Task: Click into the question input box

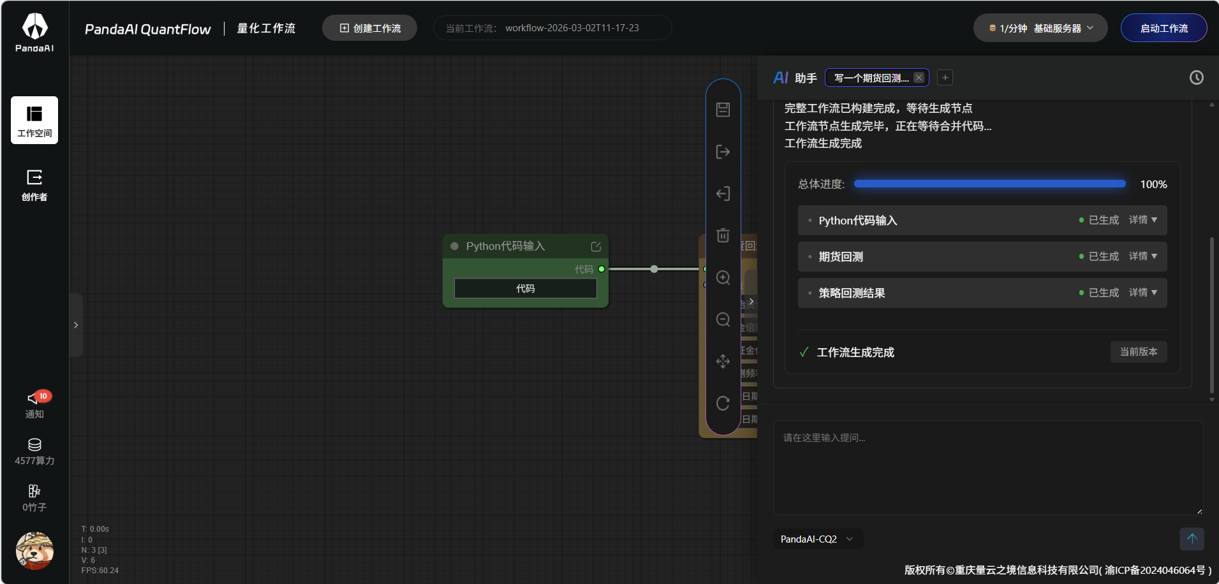Action: (988, 467)
